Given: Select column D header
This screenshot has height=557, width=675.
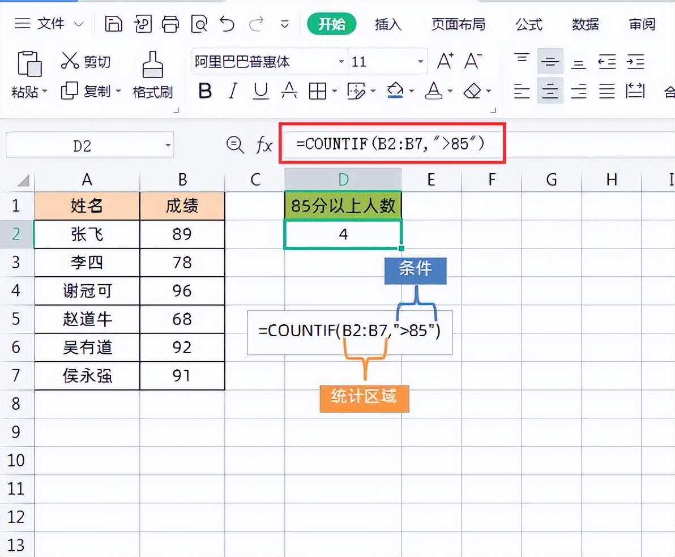Looking at the screenshot, I should pyautogui.click(x=343, y=179).
